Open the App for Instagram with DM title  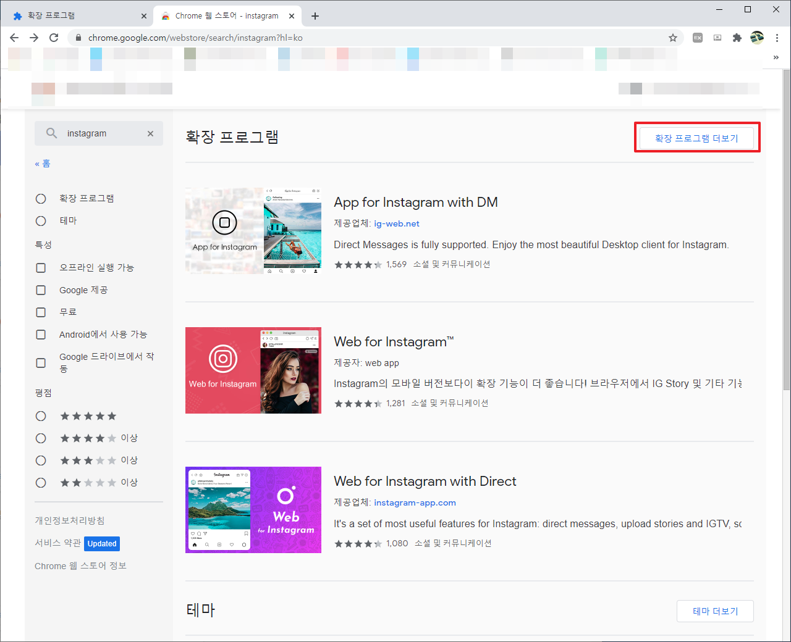(x=416, y=202)
